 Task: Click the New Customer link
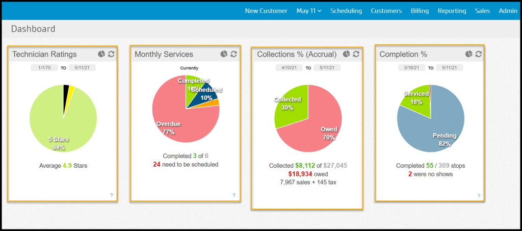click(266, 11)
